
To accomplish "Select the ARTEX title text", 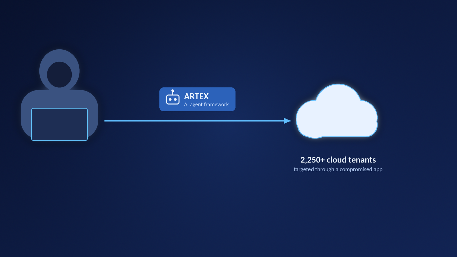I will (x=196, y=96).
